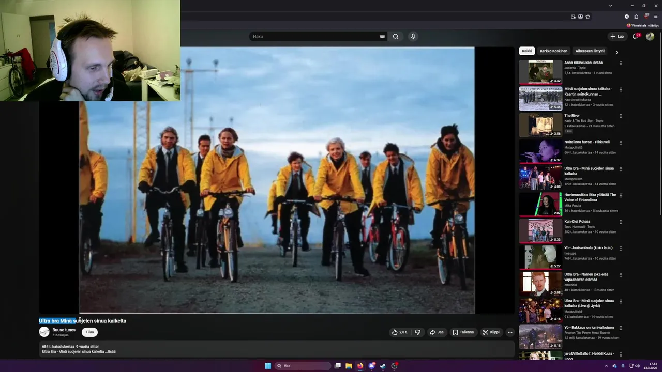Open Task View on taskbar
Screen dimensions: 662x372
click(x=338, y=366)
